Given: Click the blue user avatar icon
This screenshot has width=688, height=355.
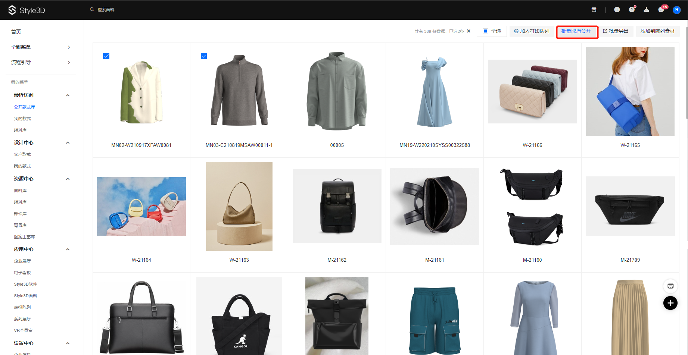Looking at the screenshot, I should [676, 10].
